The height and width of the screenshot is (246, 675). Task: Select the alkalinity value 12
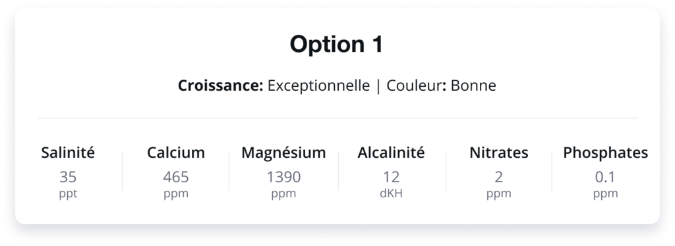click(392, 177)
